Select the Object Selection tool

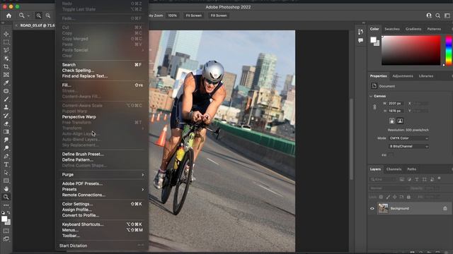point(6,59)
